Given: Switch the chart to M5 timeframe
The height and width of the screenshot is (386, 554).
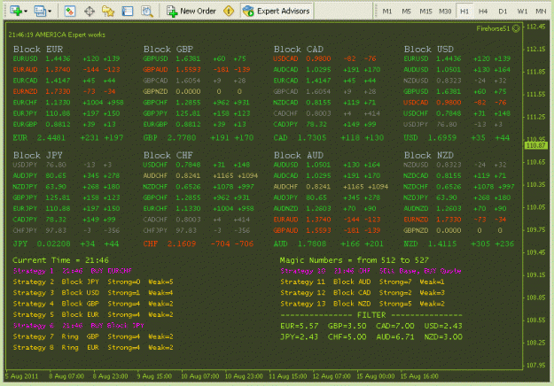Looking at the screenshot, I should point(406,12).
